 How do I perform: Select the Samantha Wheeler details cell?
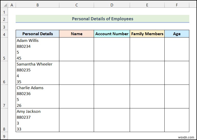point(37,73)
